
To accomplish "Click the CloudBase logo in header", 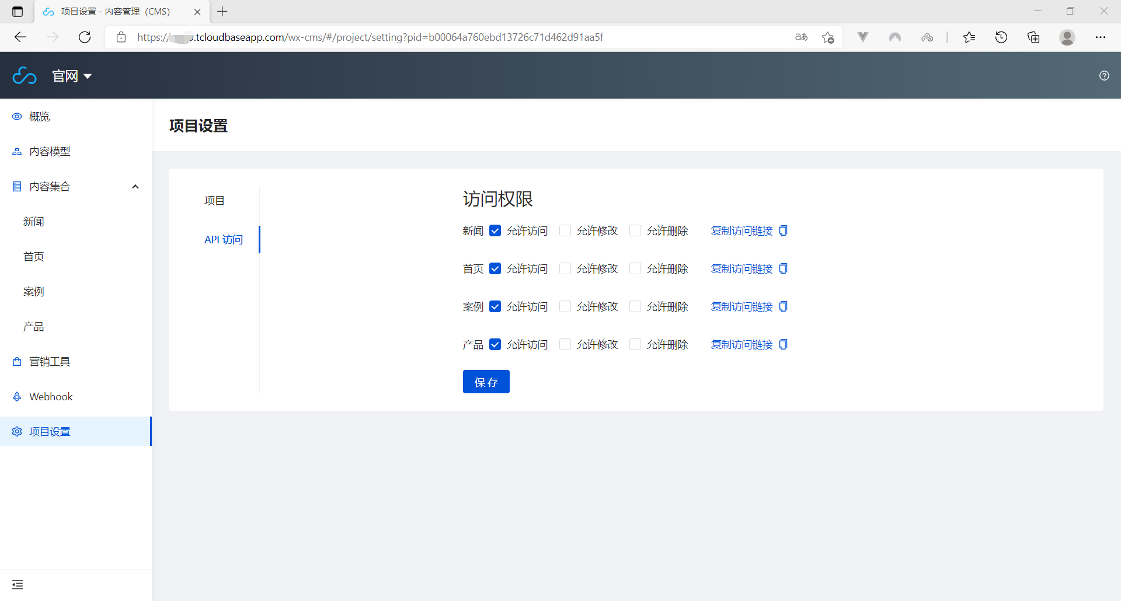I will pyautogui.click(x=25, y=76).
